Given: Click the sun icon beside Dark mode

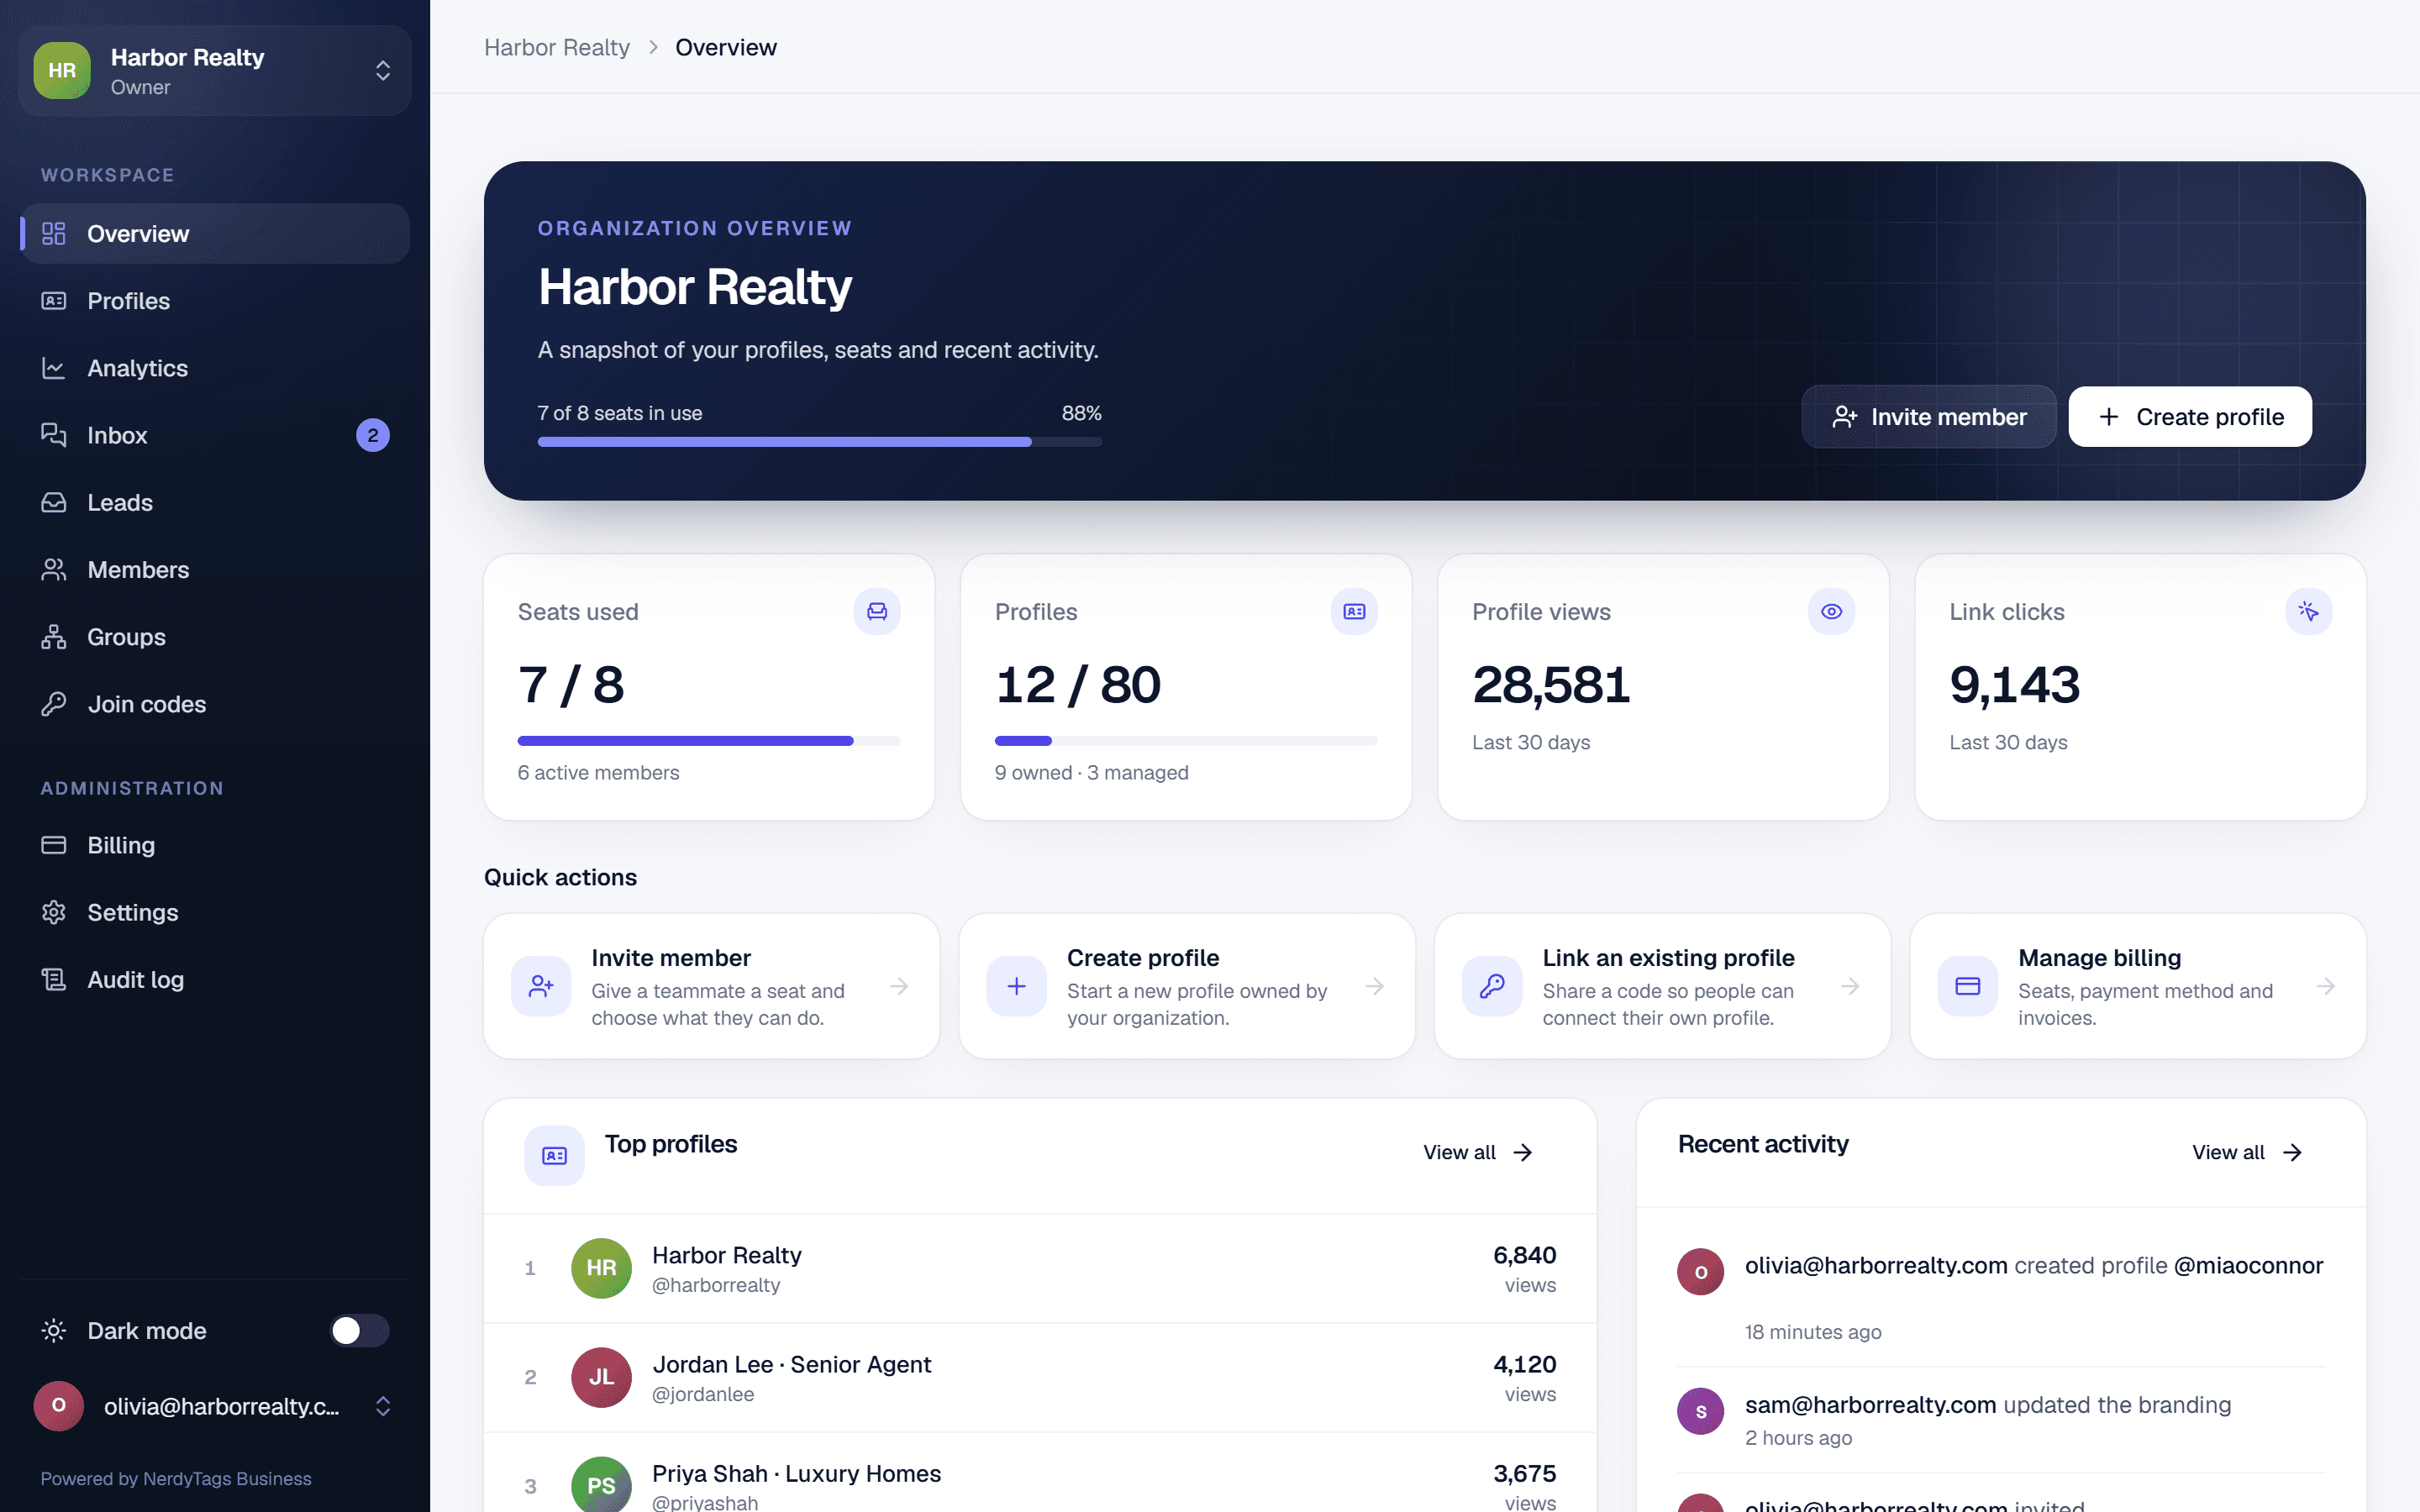Looking at the screenshot, I should [x=54, y=1330].
